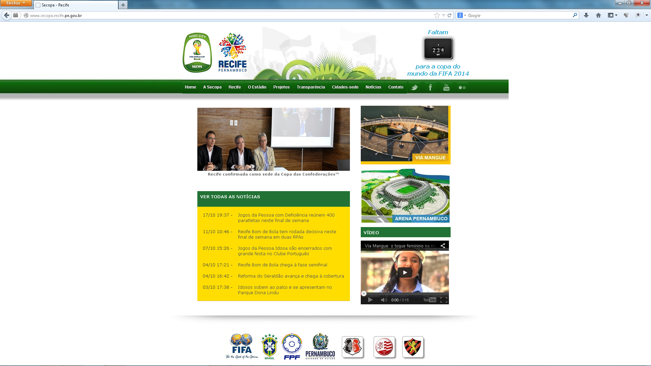Open the Idosos sobem ao palco news
Image resolution: width=651 pixels, height=366 pixels.
coord(285,290)
